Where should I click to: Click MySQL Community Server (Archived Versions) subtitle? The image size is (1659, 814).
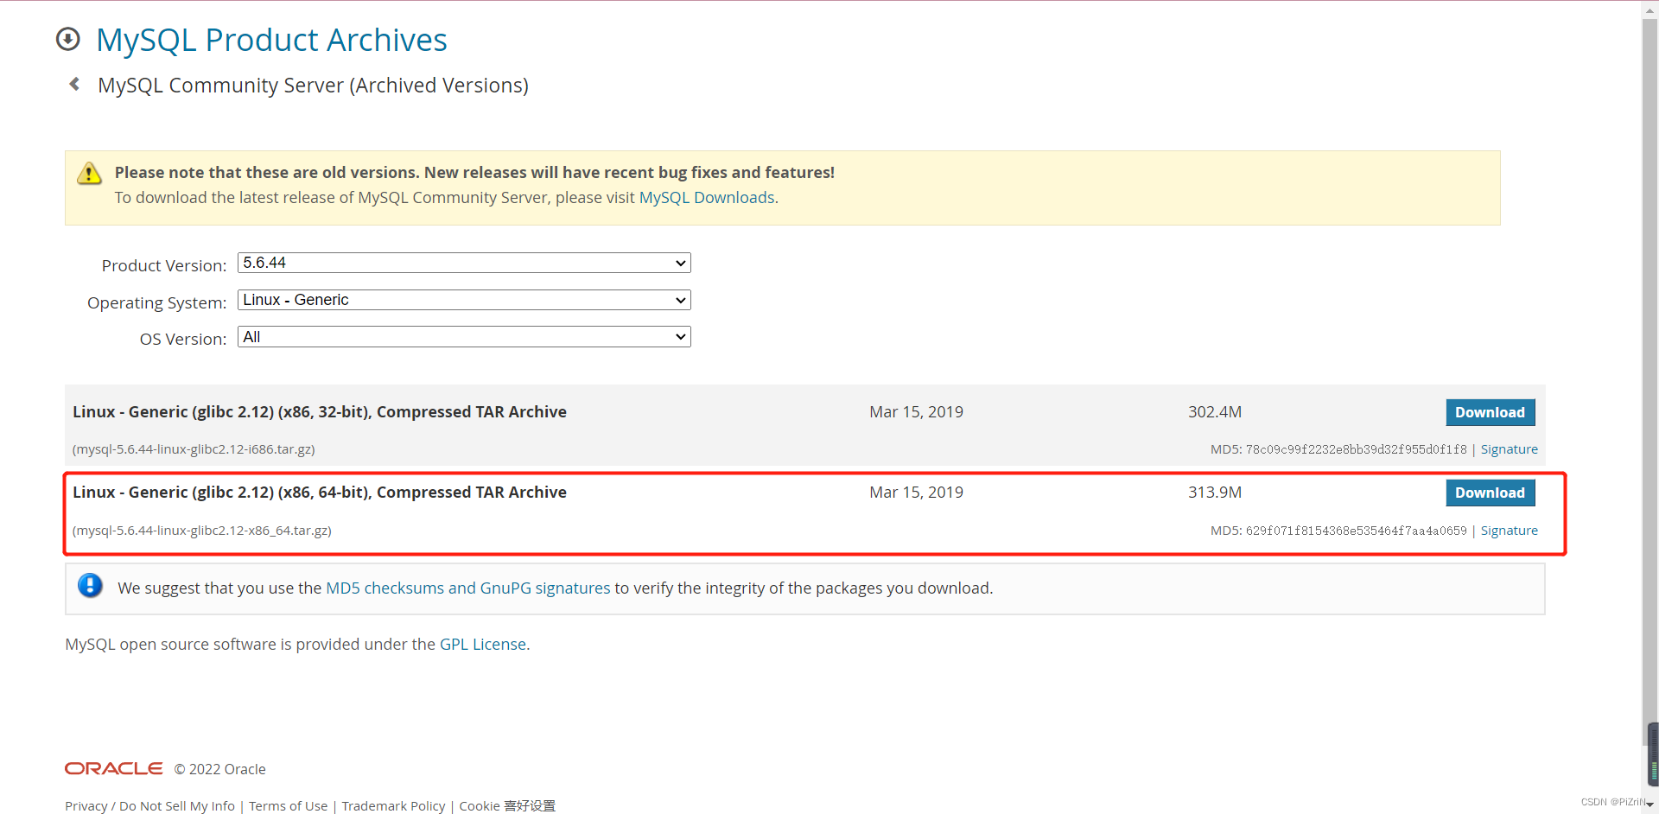(313, 86)
